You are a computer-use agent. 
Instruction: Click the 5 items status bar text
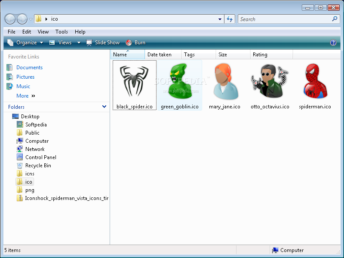12,250
